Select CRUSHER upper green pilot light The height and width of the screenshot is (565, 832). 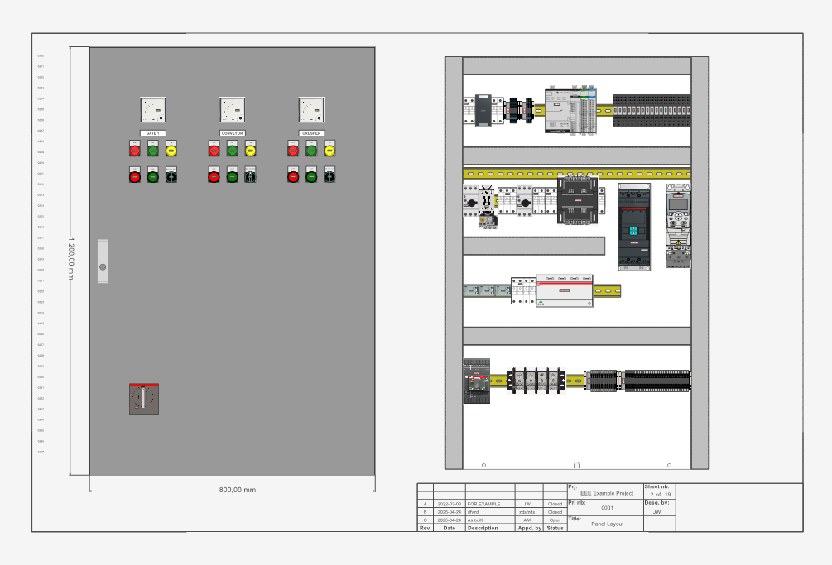pyautogui.click(x=311, y=149)
